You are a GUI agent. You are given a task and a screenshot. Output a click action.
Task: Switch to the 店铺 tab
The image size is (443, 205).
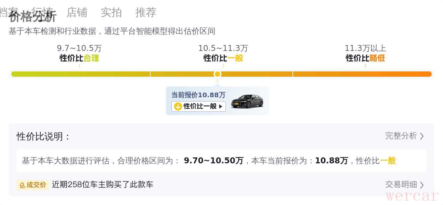pyautogui.click(x=77, y=13)
